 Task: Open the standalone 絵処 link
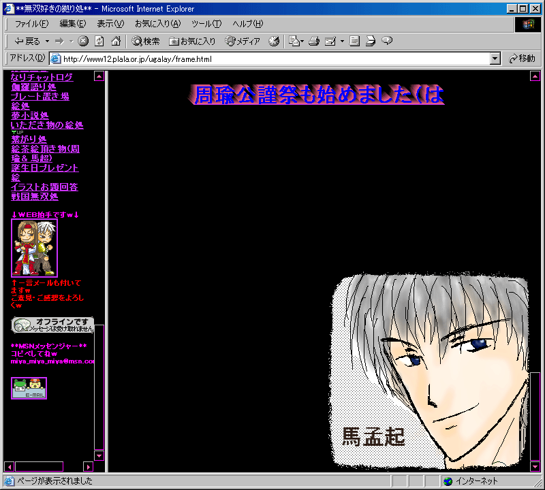point(20,106)
